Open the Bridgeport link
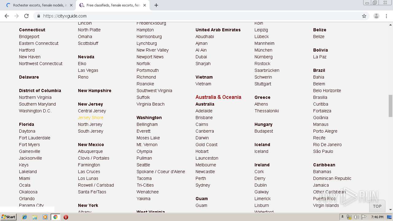The width and height of the screenshot is (393, 221). [x=29, y=37]
